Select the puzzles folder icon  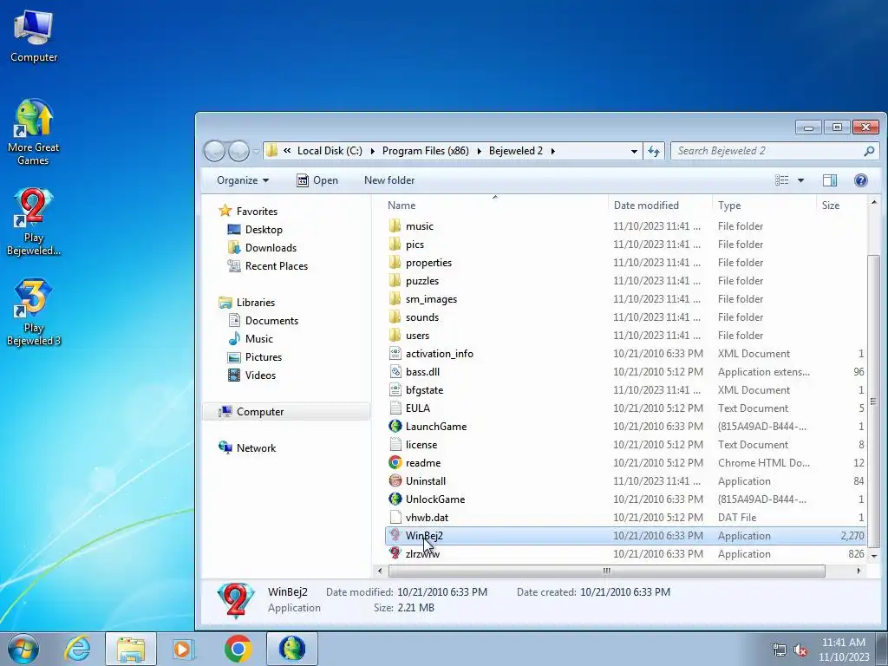395,280
